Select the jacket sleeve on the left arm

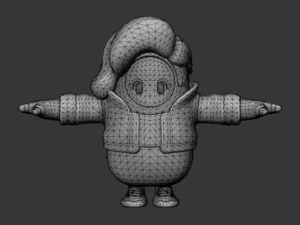point(81,109)
